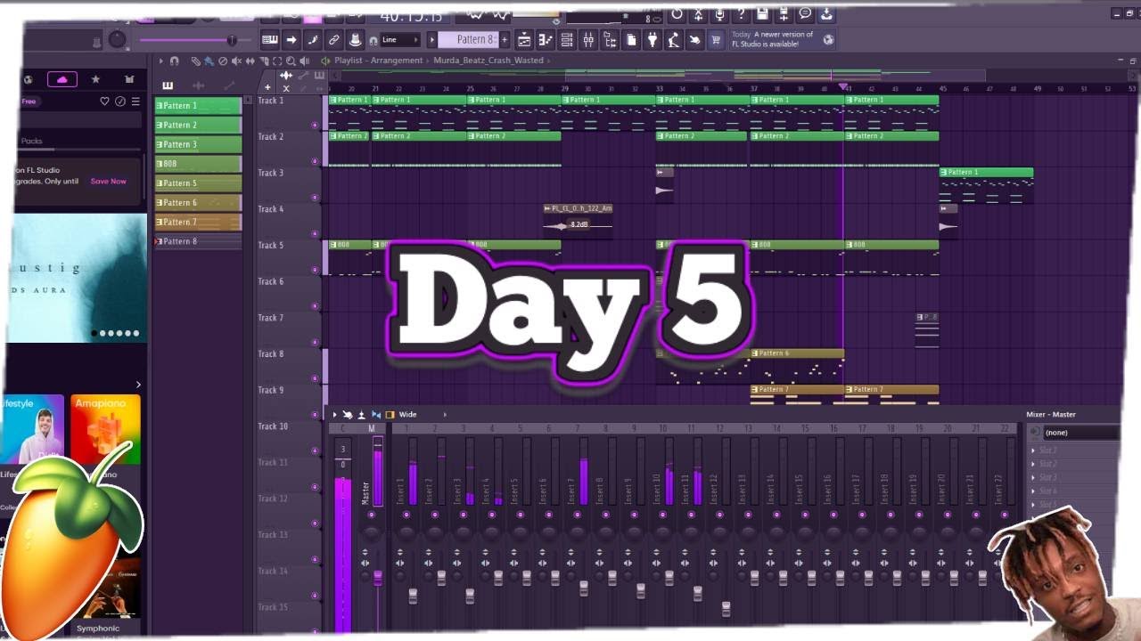
Task: Click the heart favorites icon in browser
Action: point(104,101)
